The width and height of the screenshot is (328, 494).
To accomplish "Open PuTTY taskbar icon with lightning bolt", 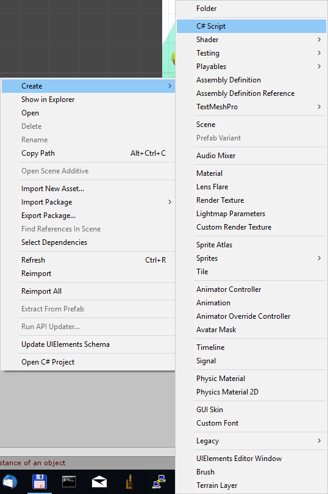I will 159,482.
